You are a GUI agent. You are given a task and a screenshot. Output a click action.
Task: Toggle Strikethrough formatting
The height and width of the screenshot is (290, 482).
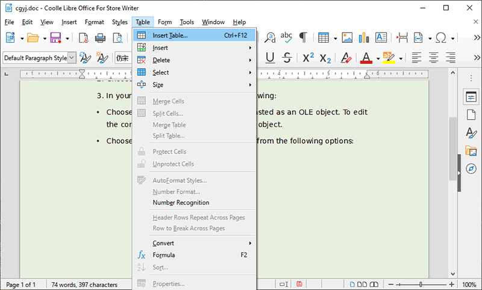tap(287, 58)
